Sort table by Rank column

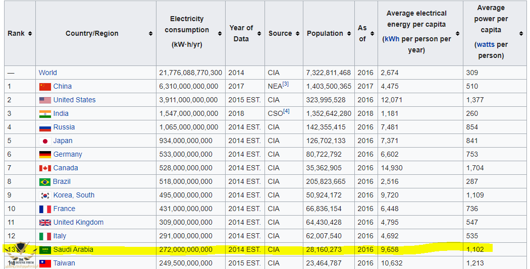pyautogui.click(x=30, y=34)
